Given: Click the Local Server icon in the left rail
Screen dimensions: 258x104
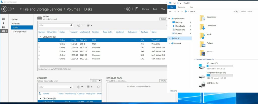Looking at the screenshot, I should (x=4, y=23).
